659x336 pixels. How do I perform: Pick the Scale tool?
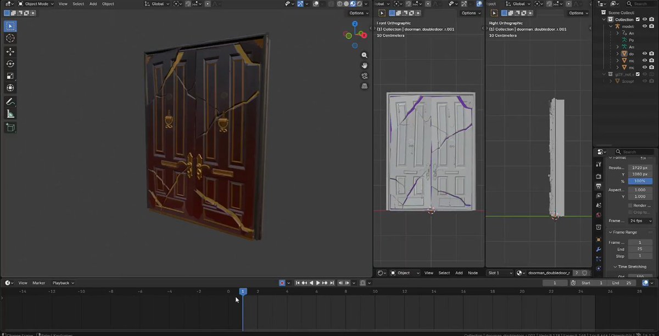pyautogui.click(x=10, y=76)
